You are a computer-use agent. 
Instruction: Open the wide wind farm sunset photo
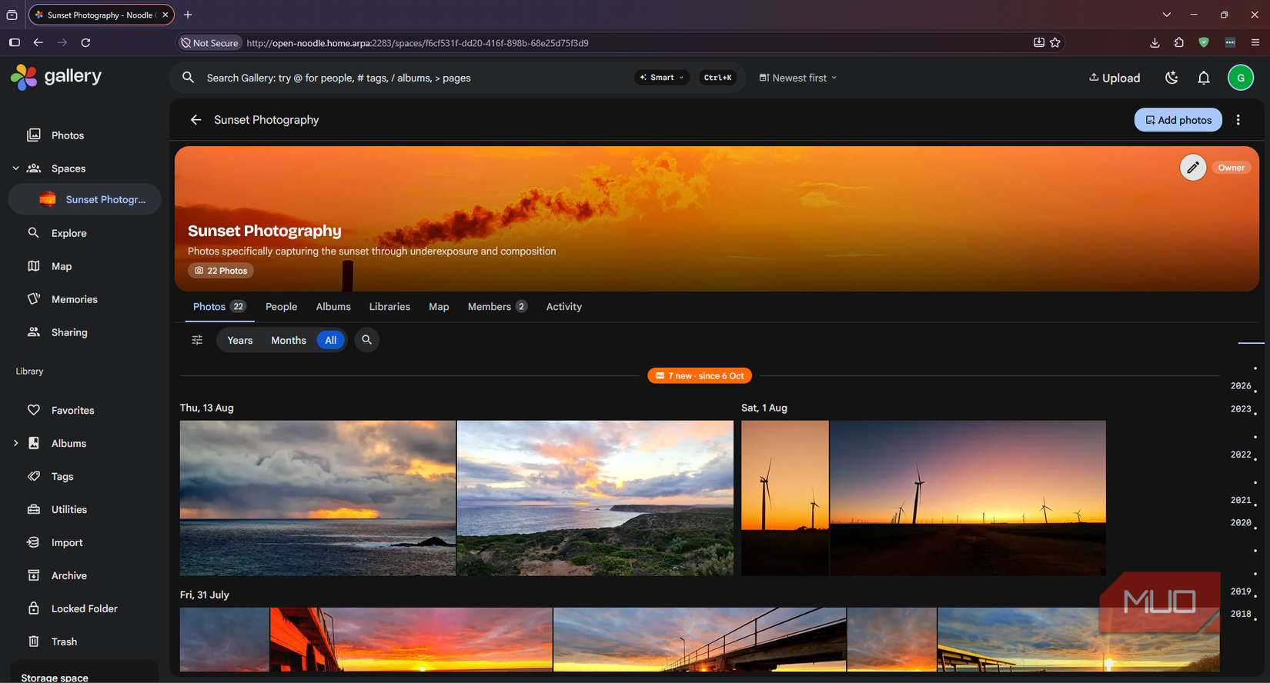click(968, 498)
